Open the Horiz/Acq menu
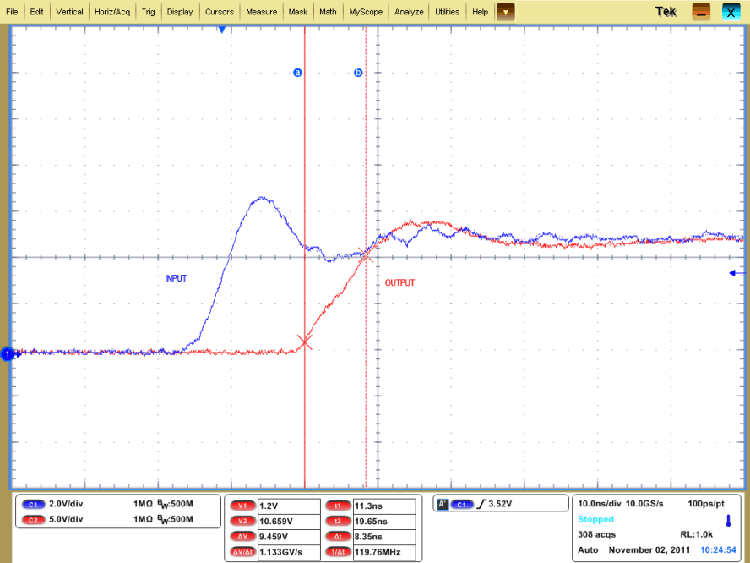This screenshot has width=750, height=563. tap(111, 12)
